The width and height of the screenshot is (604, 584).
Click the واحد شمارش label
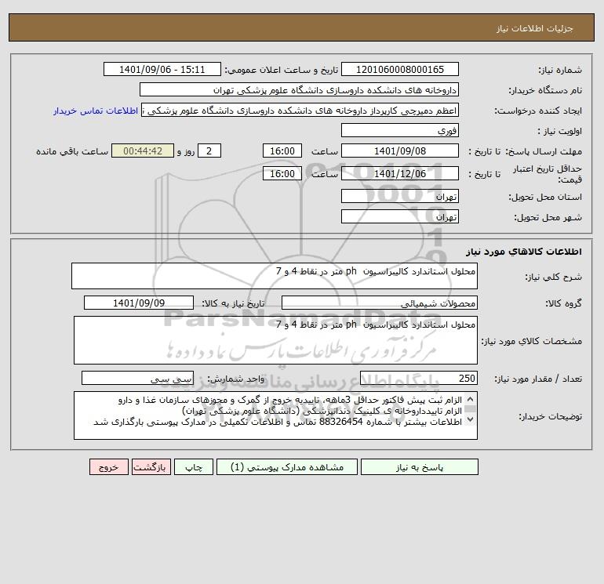[x=236, y=379]
